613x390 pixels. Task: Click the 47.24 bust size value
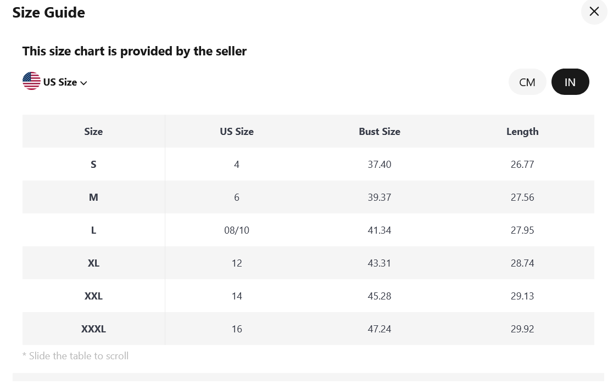point(379,329)
